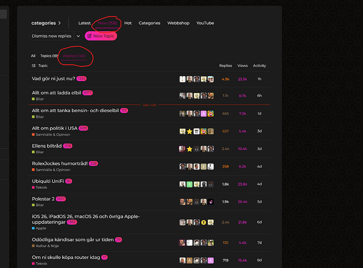Click unread badge on Allt om politik i USA
Image resolution: width=363 pixels, height=268 pixels.
(83, 128)
